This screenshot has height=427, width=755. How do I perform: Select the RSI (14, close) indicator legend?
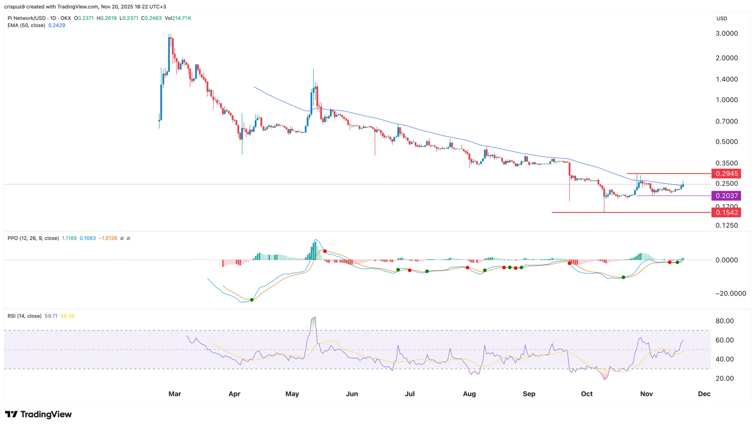tap(25, 316)
